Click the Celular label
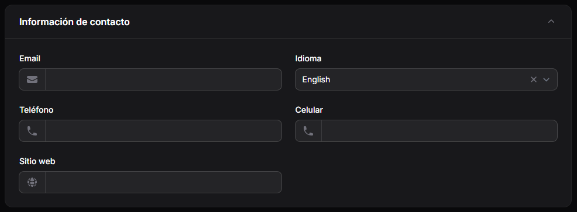The image size is (577, 212). 309,110
